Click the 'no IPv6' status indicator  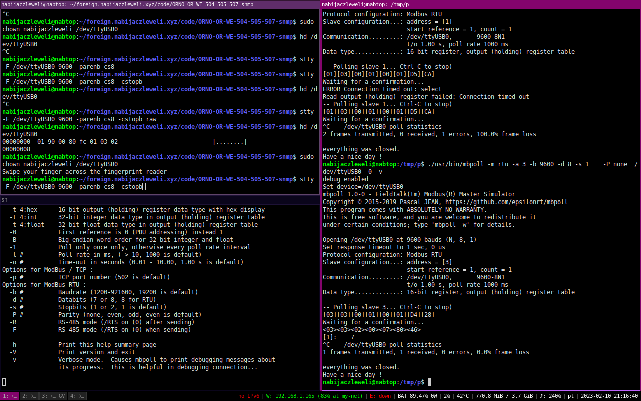click(x=249, y=396)
